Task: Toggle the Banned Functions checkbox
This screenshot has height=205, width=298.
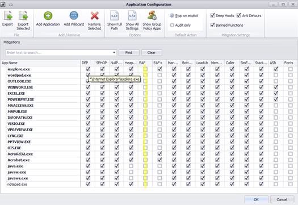Action: pos(212,25)
